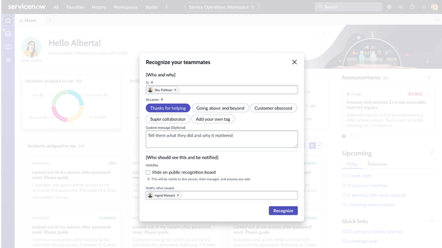Switch to the Tomorrow tab under Upcoming

[x=377, y=164]
